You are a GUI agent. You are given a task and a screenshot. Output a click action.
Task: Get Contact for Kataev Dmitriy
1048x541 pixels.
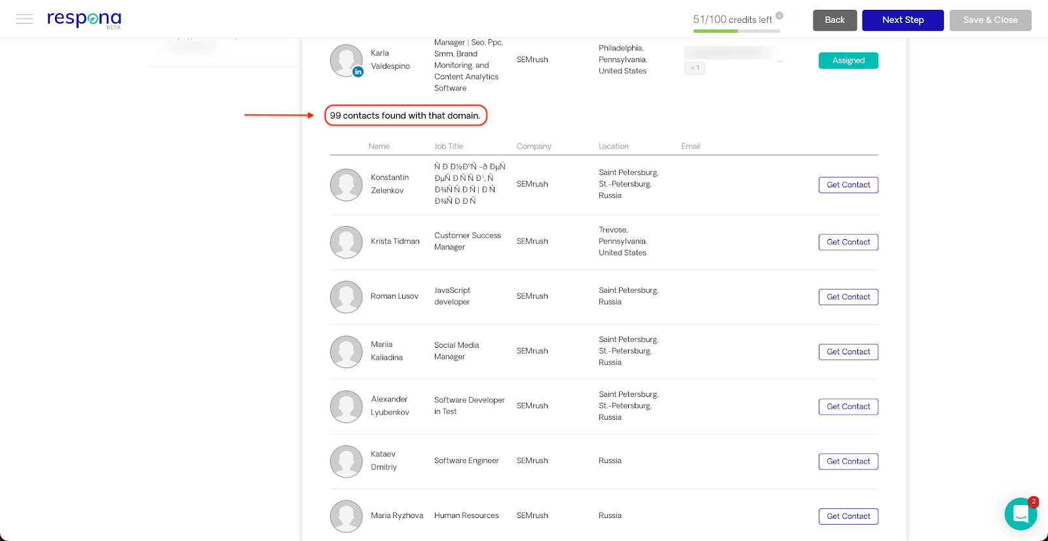(x=848, y=462)
